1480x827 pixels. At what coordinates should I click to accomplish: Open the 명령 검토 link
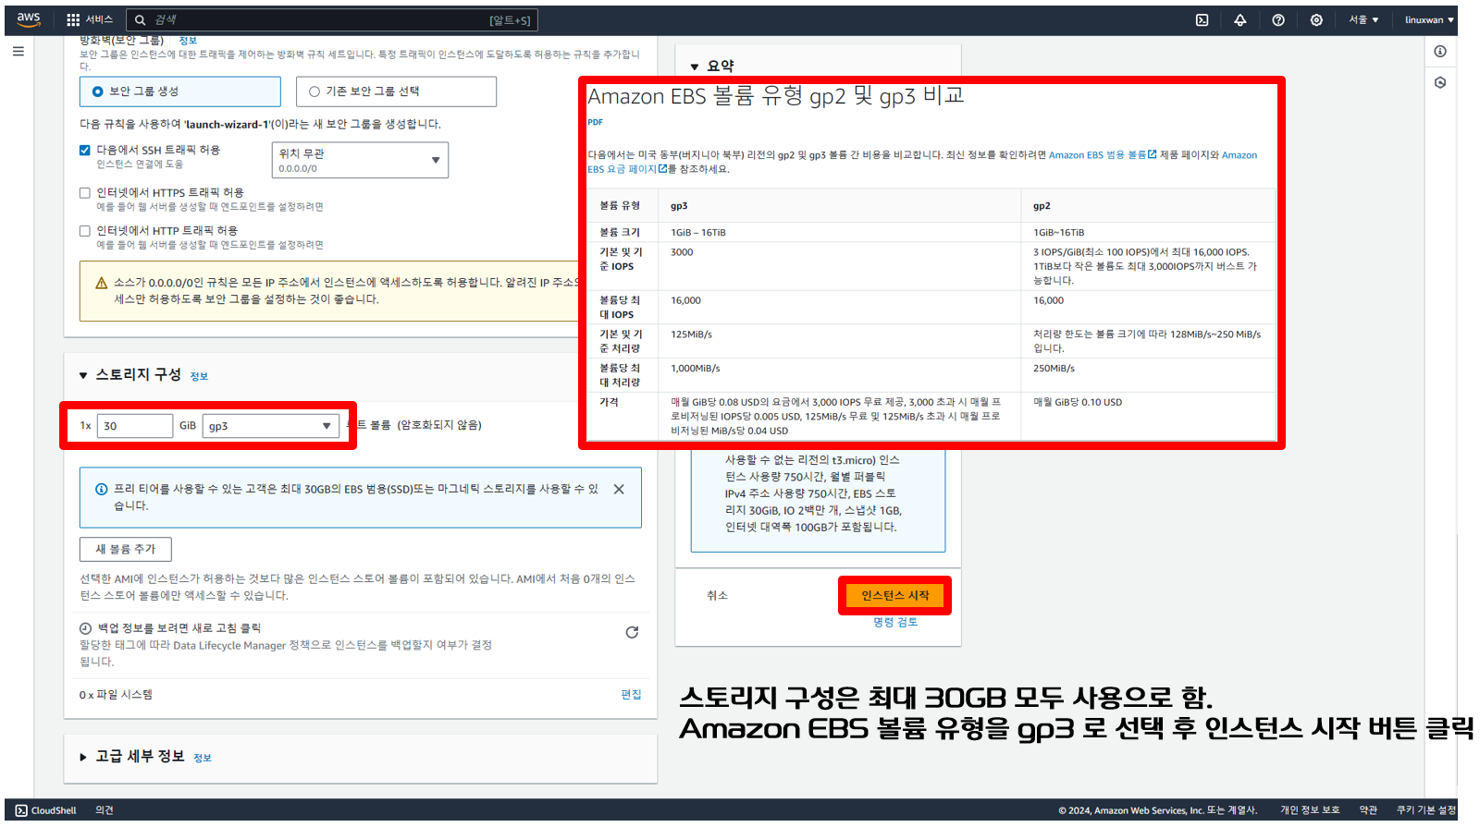(895, 623)
